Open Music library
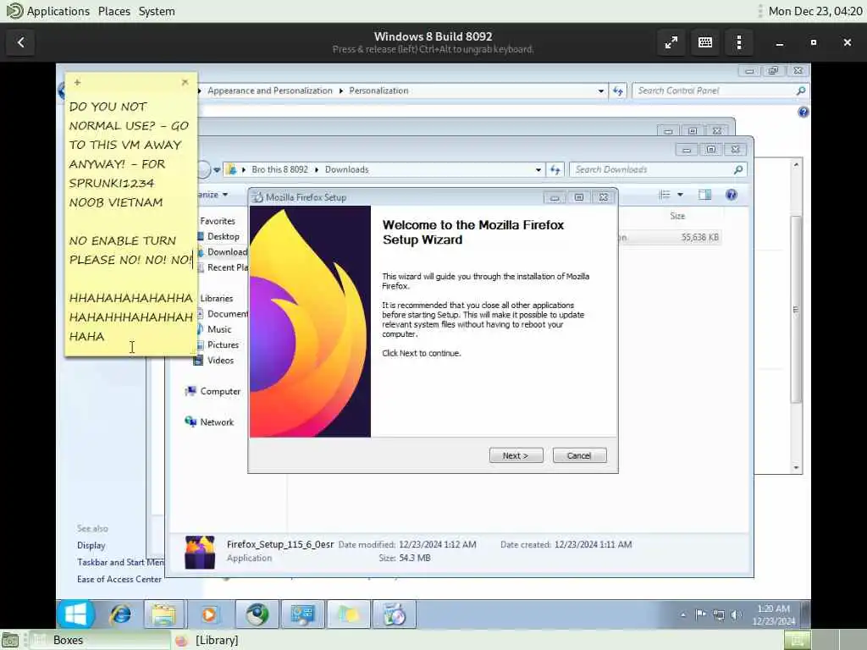Image resolution: width=867 pixels, height=650 pixels. [219, 329]
